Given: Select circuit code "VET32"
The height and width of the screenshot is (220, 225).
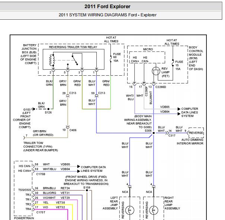Looking at the screenshot, I should pyautogui.click(x=60, y=207).
